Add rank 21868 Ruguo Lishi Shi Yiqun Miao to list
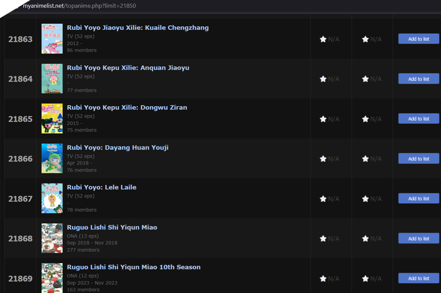Image resolution: width=441 pixels, height=293 pixels. tap(418, 238)
